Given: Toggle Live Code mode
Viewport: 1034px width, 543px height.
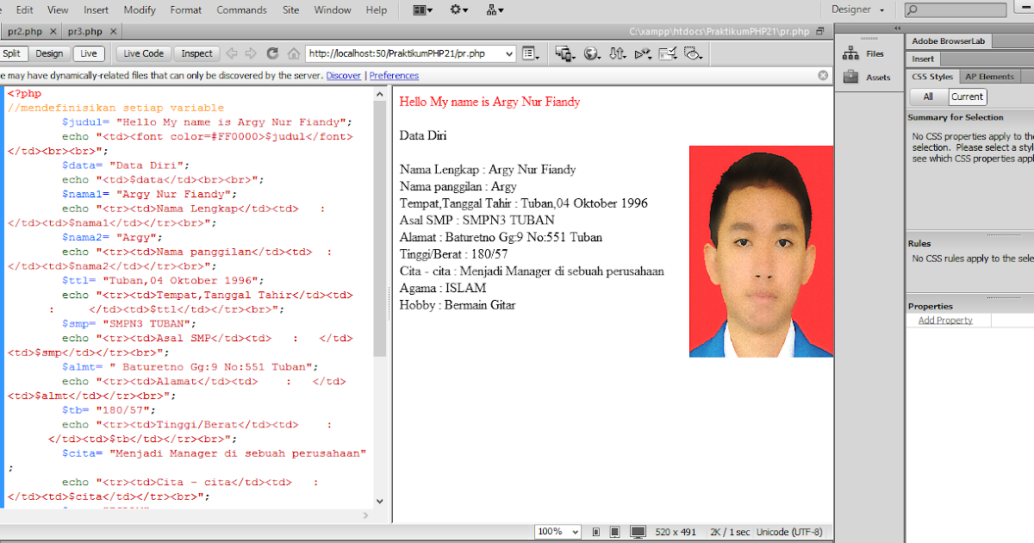Looking at the screenshot, I should pyautogui.click(x=143, y=53).
